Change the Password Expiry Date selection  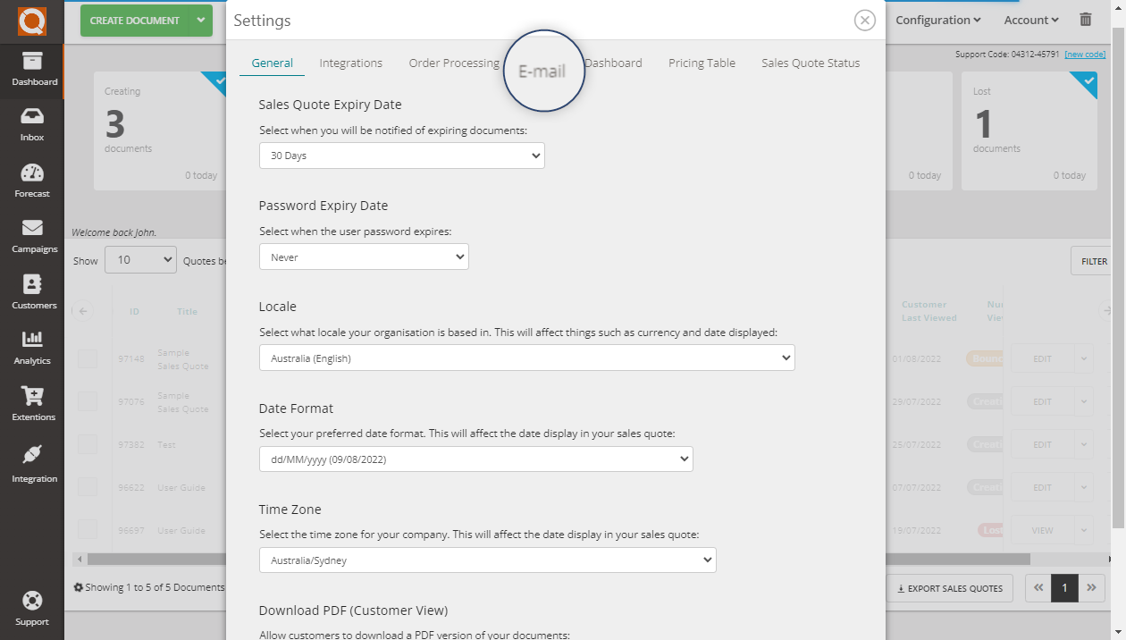(x=364, y=256)
